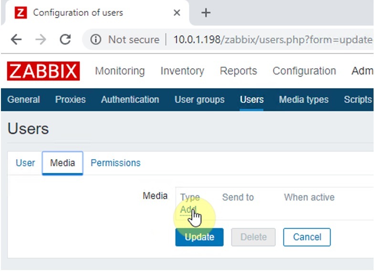The width and height of the screenshot is (375, 271).
Task: Open the User groups section
Action: pos(199,100)
